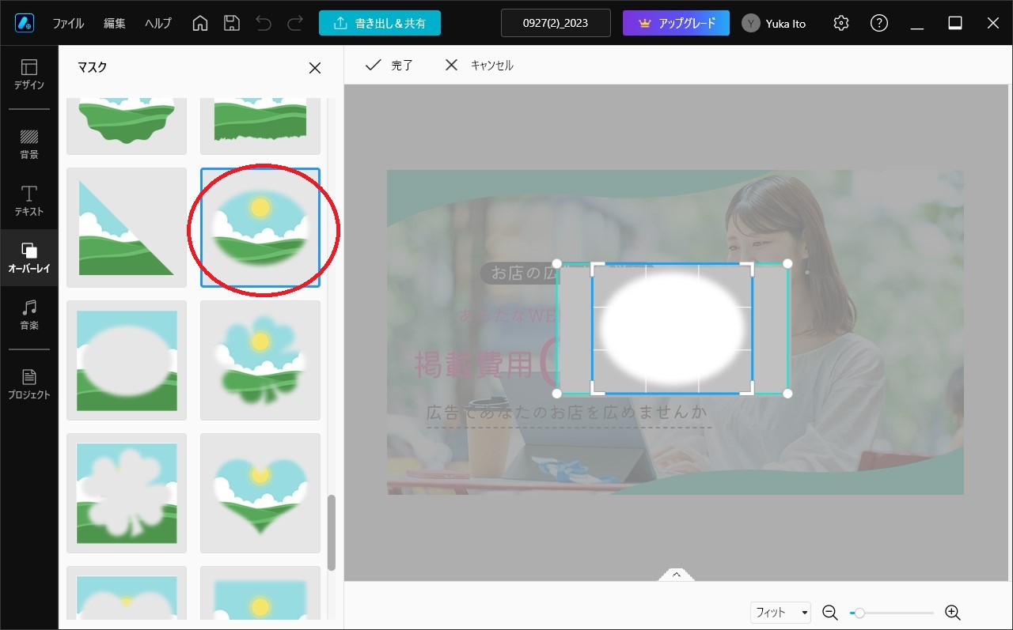1013x630 pixels.
Task: Zoom out with minus magnifier icon
Action: (829, 613)
